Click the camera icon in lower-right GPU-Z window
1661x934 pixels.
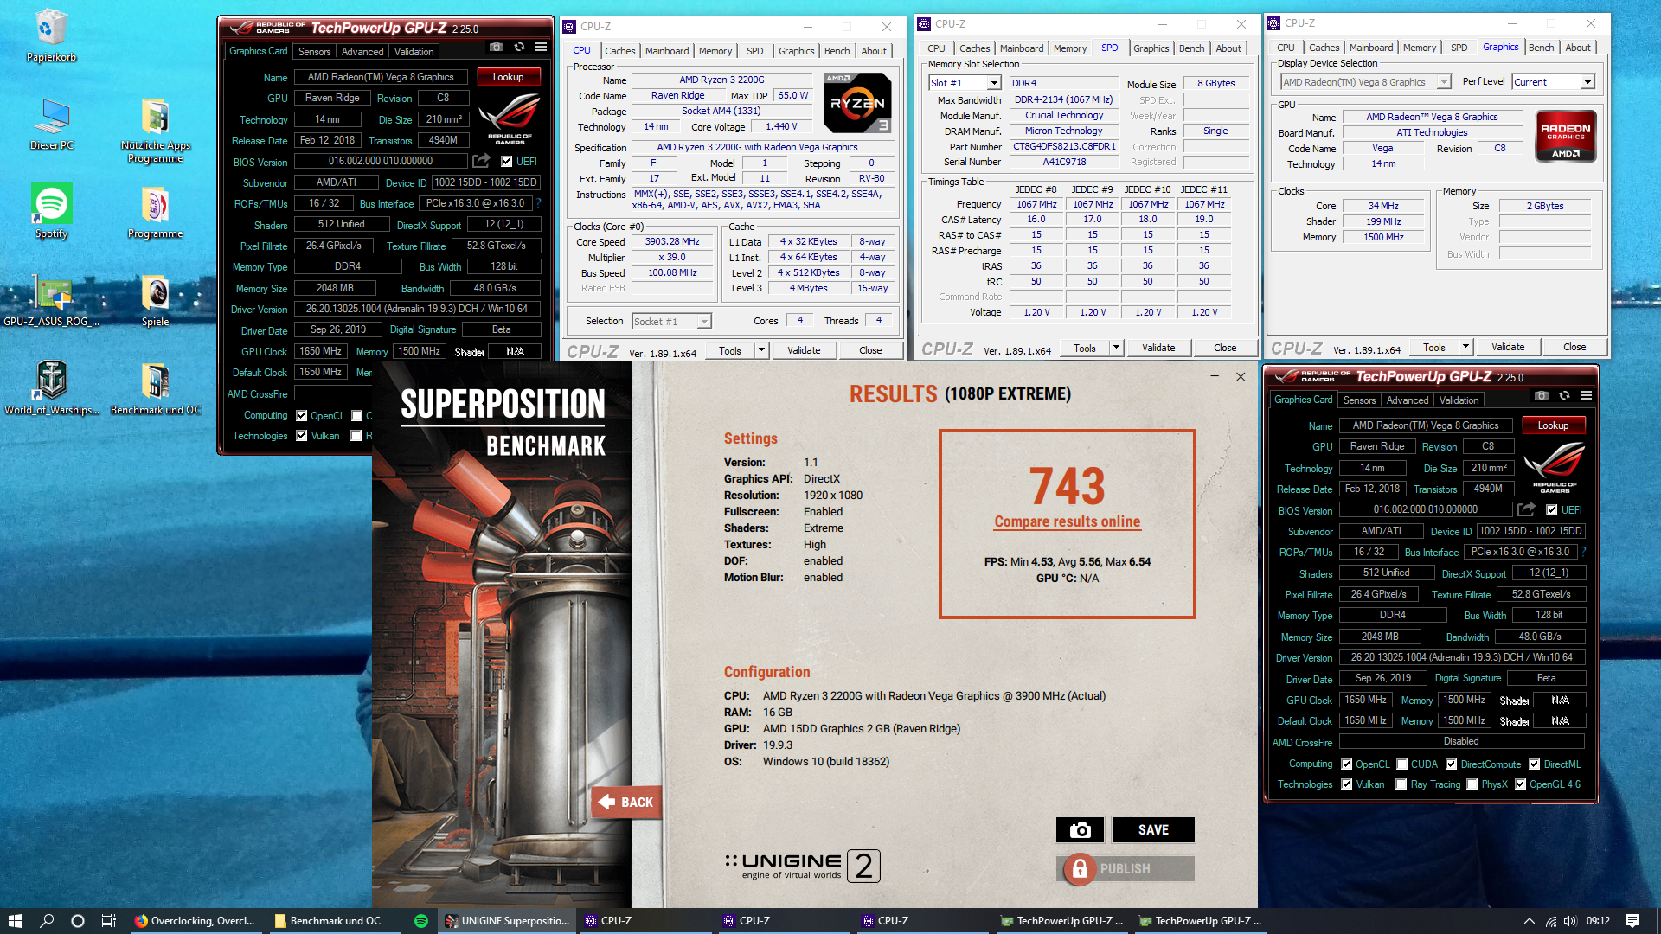pos(1542,396)
